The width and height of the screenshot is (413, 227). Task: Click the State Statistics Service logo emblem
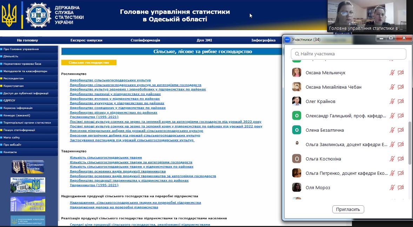point(39,15)
